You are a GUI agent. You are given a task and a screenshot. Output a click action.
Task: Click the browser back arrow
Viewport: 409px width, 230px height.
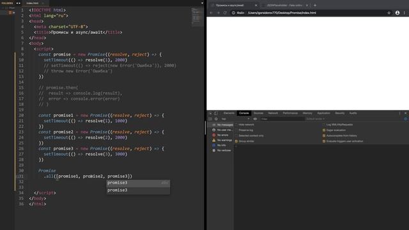(212, 13)
